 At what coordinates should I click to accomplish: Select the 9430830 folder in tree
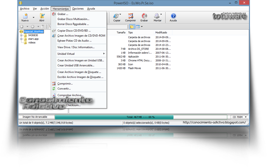pyautogui.click(x=33, y=35)
